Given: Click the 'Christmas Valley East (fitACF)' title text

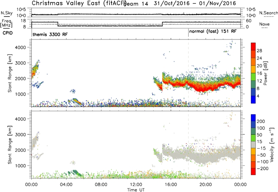Looking at the screenshot, I should (x=79, y=3).
